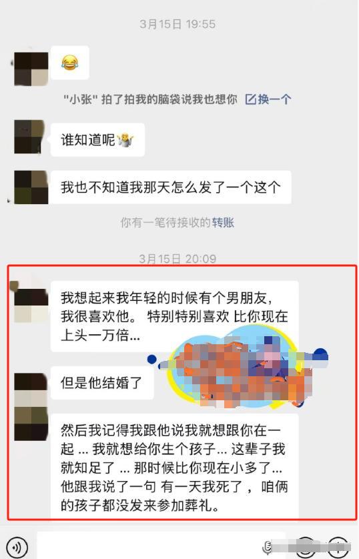Tap the microphone icon in input box

coord(268,547)
